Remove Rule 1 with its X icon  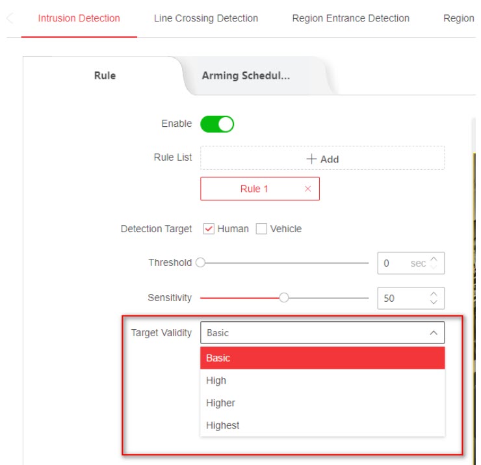[307, 189]
